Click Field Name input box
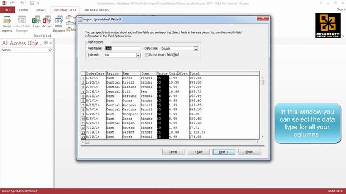The width and height of the screenshot is (346, 194). click(x=123, y=48)
